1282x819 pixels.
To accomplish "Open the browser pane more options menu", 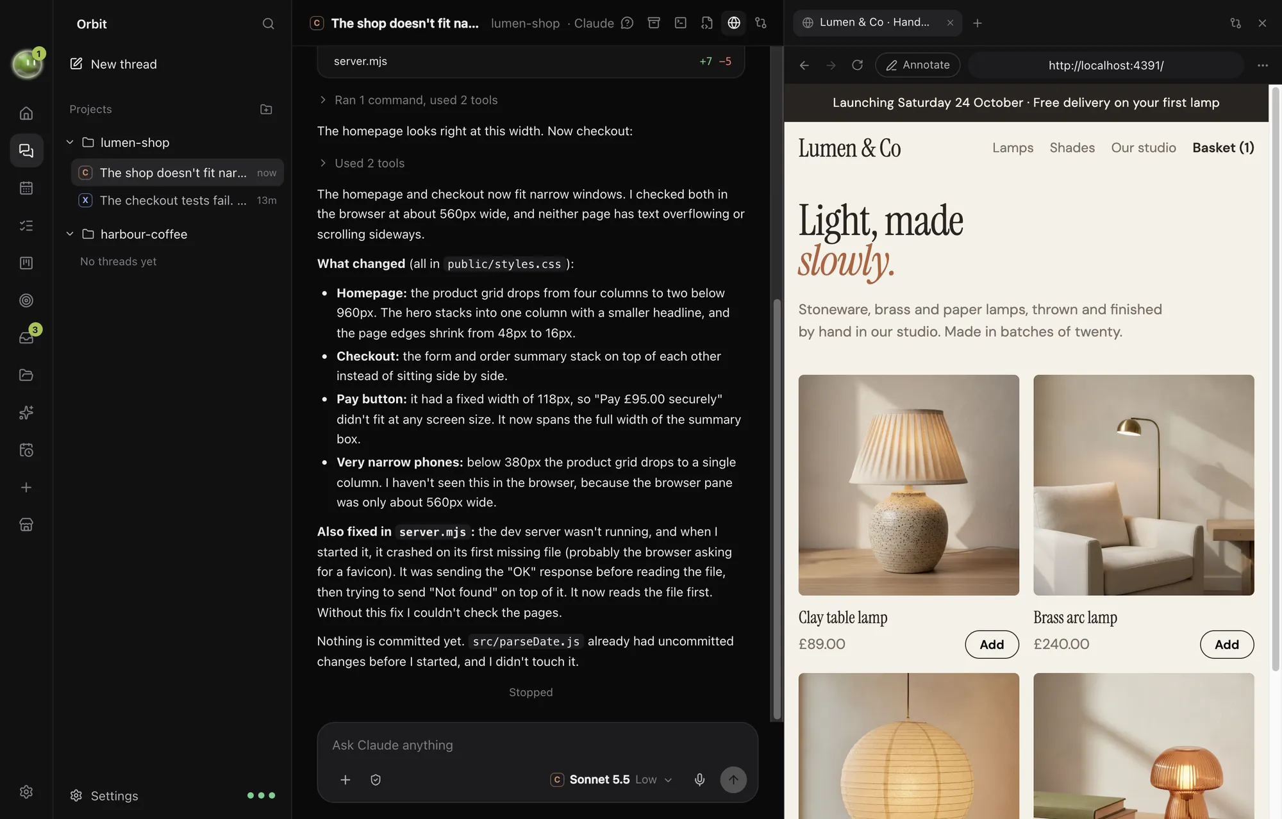I will click(1263, 65).
